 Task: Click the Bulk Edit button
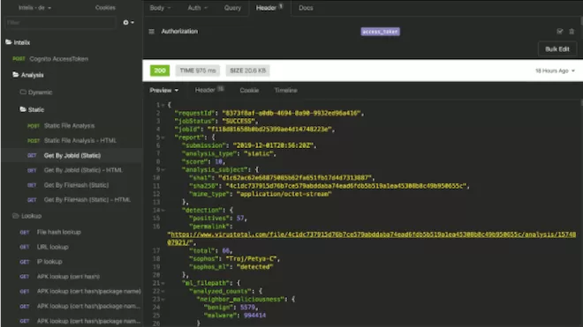557,49
